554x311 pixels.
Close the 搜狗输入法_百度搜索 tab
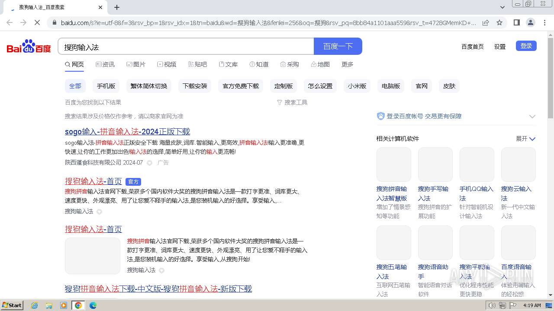(x=100, y=7)
